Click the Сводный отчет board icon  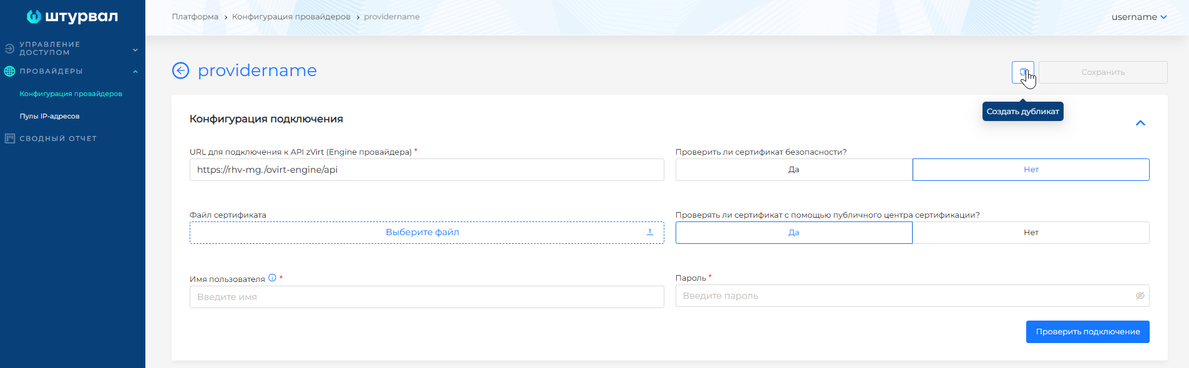tap(9, 138)
